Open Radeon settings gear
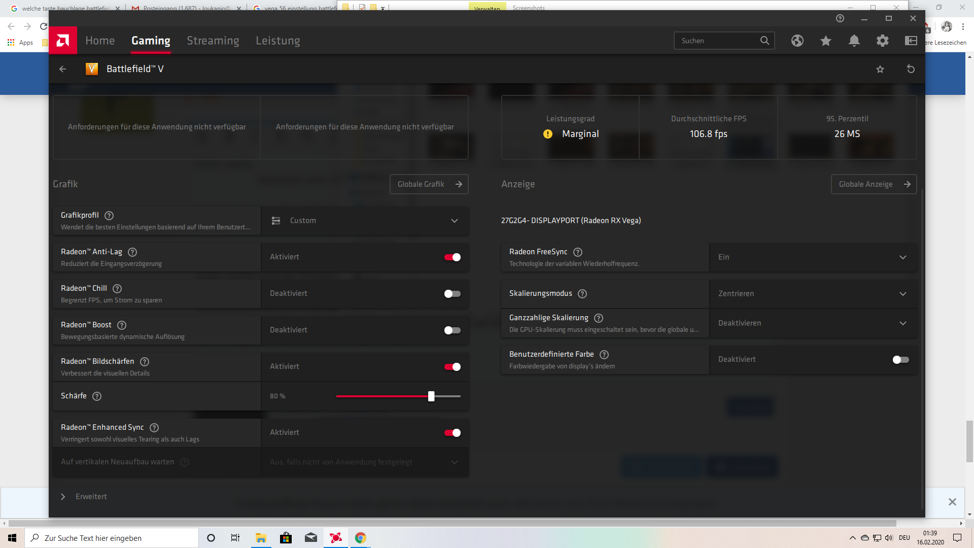This screenshot has height=548, width=974. pyautogui.click(x=883, y=41)
